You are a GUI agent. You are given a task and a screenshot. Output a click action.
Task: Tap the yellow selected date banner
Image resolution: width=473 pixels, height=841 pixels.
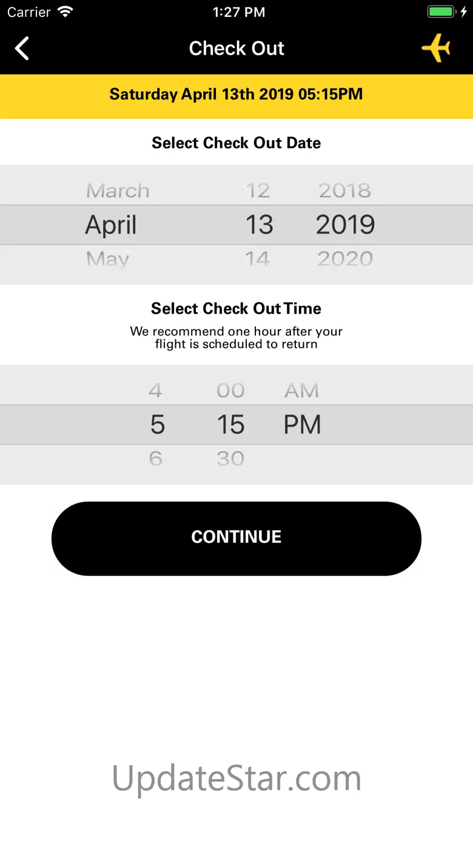(236, 95)
